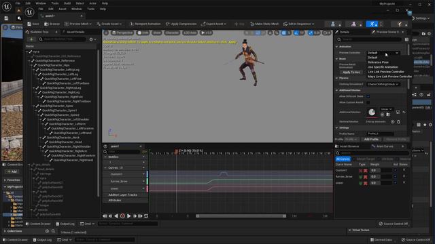Toggle Auto checkbox for sneer curve
The width and height of the screenshot is (435, 244).
point(396,182)
